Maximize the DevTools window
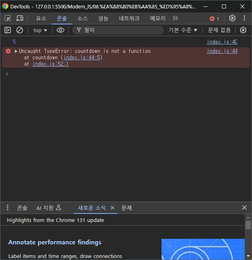The width and height of the screenshot is (252, 260). [x=224, y=6]
